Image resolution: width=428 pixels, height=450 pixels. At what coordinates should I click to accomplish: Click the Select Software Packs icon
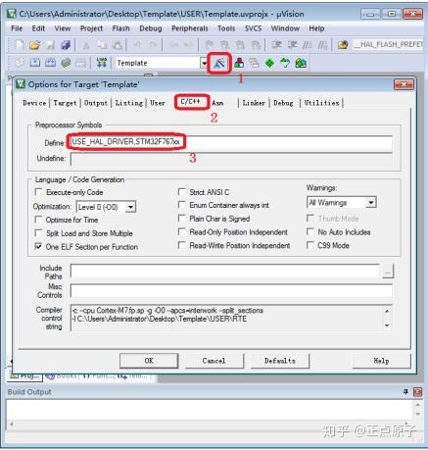click(285, 63)
